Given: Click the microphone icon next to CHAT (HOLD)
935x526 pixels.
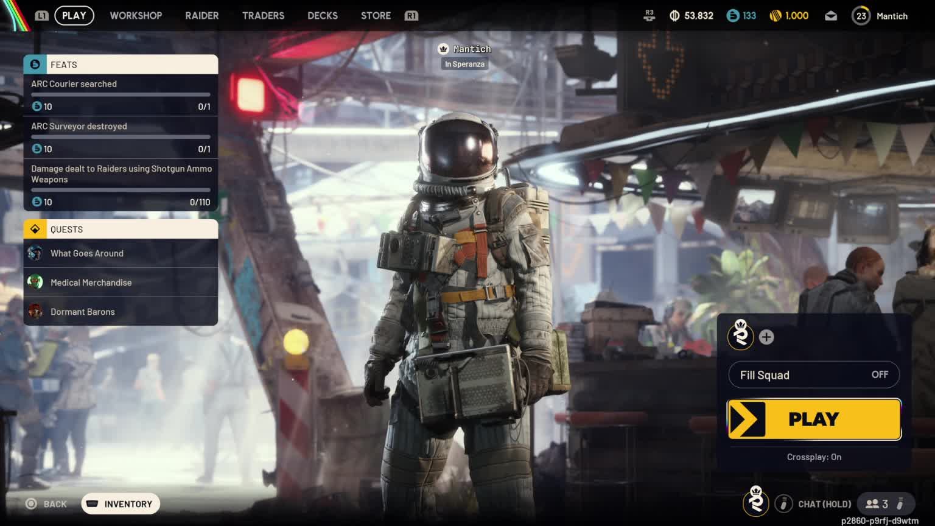Looking at the screenshot, I should tap(783, 504).
